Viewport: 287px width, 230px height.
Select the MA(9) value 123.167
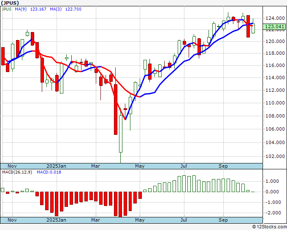38,9
